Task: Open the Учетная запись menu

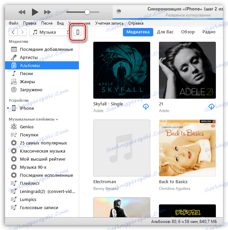Action: point(109,23)
